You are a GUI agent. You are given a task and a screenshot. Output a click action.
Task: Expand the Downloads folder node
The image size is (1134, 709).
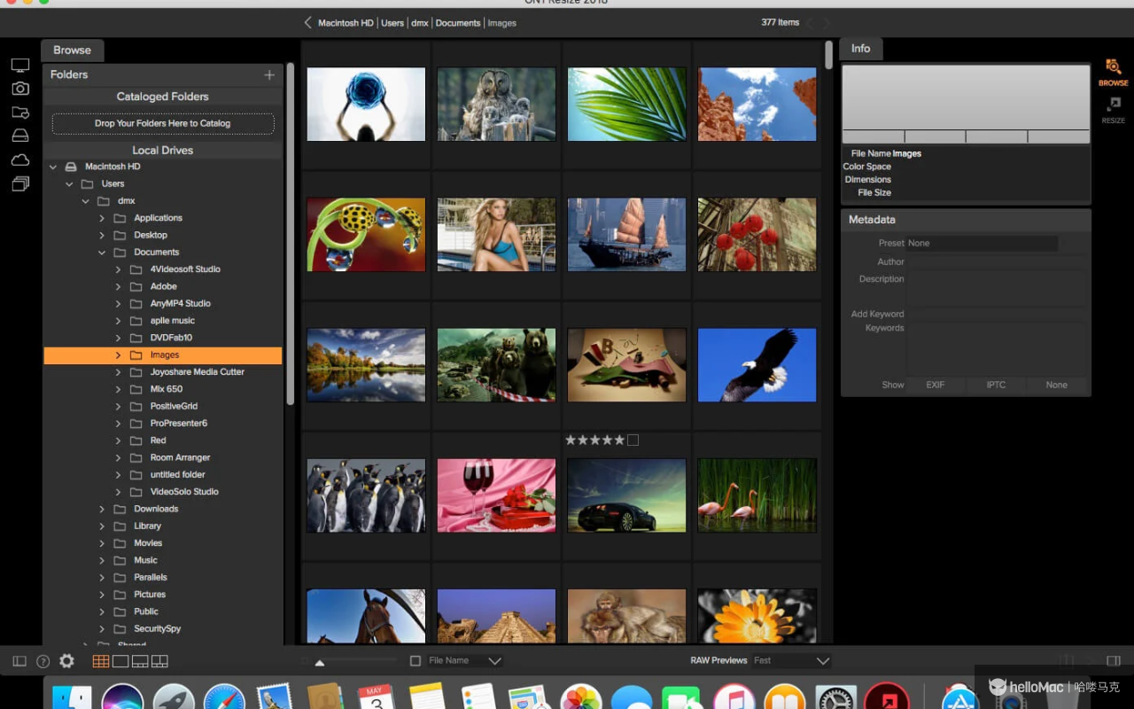102,509
